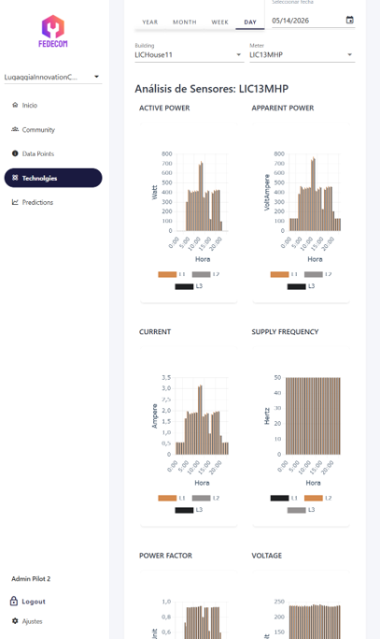Click the Data Points info icon
This screenshot has width=380, height=639.
(x=15, y=153)
